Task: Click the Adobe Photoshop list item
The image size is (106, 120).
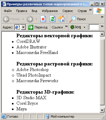Action: (33, 70)
